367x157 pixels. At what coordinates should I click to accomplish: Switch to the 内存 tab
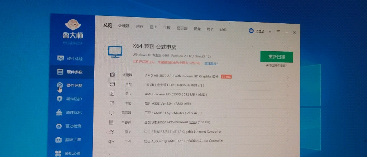[140, 27]
